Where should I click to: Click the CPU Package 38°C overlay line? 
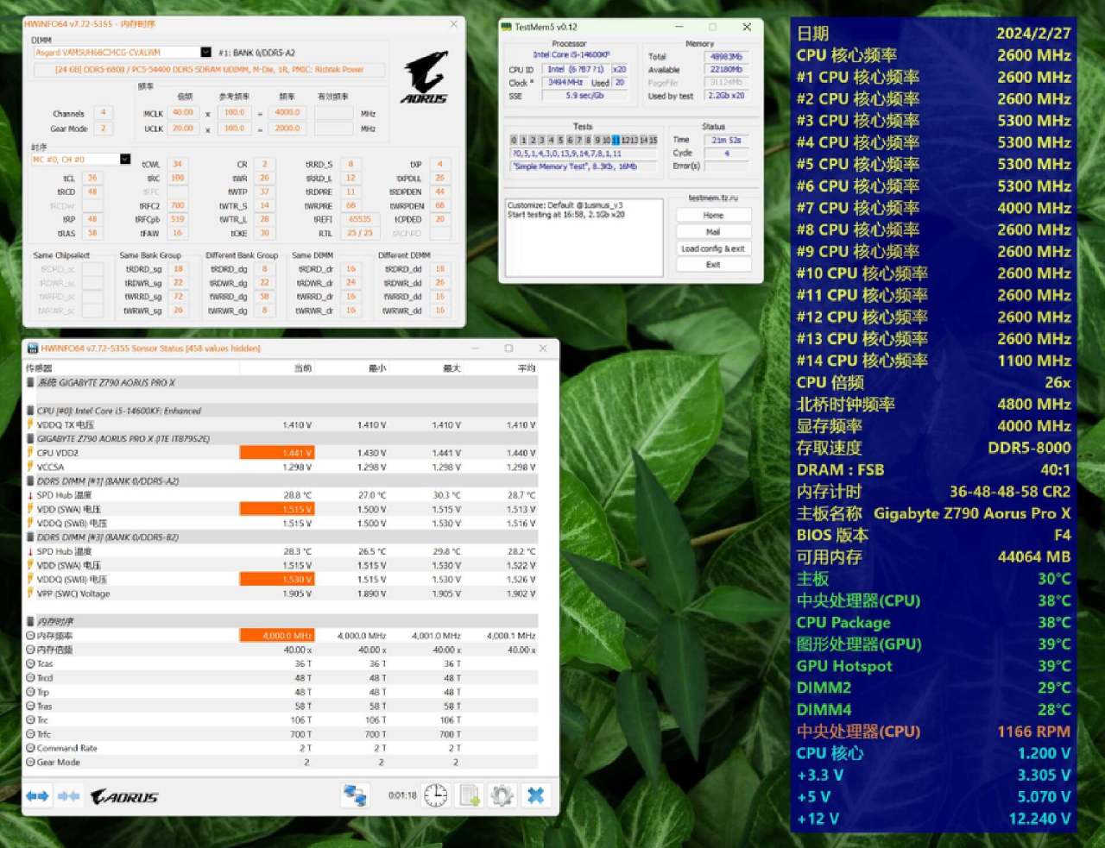pos(933,622)
